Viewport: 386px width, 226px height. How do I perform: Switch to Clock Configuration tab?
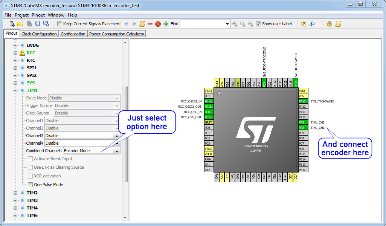pyautogui.click(x=39, y=34)
